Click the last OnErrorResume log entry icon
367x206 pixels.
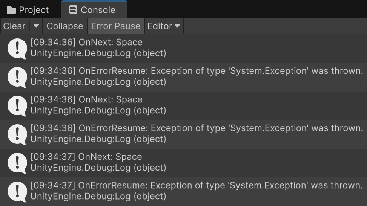tap(17, 191)
